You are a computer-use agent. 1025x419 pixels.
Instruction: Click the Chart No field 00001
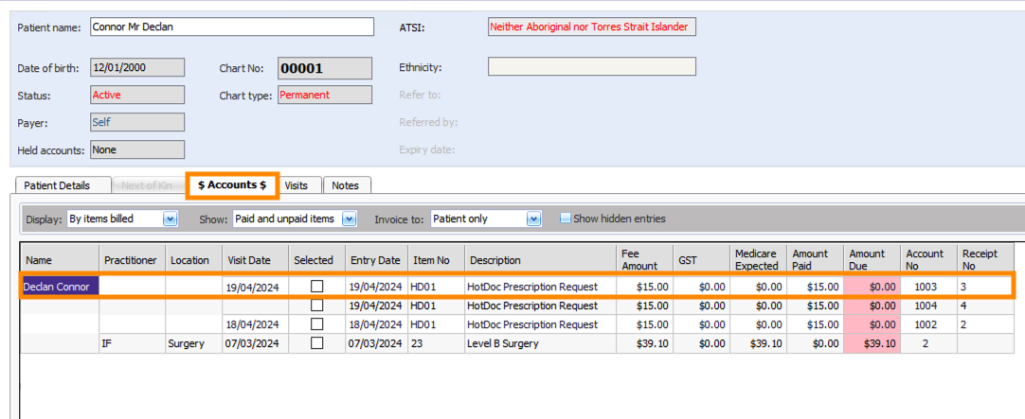325,68
